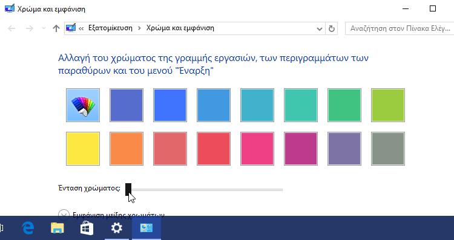Screen dimensions: 454x240
Task: Click the Control Panel taskbar button
Action: coord(146,228)
